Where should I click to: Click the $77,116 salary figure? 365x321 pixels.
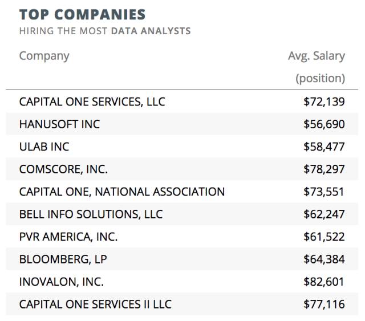[x=324, y=304]
